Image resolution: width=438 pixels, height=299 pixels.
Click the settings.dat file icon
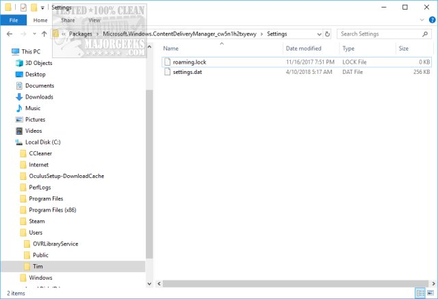(167, 72)
